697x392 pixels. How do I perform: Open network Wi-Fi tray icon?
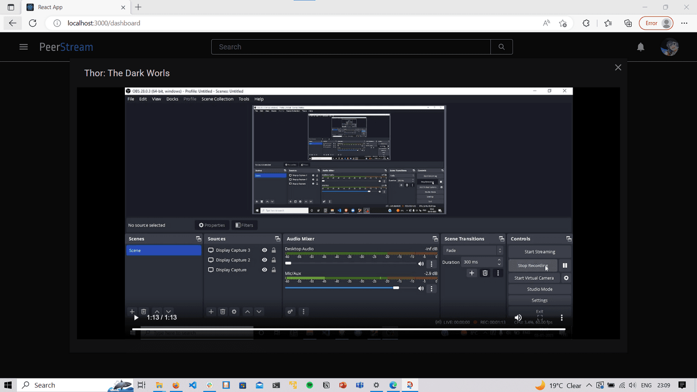622,385
